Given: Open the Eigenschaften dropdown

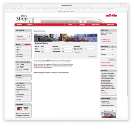Looking at the screenshot, I should [x=89, y=49].
